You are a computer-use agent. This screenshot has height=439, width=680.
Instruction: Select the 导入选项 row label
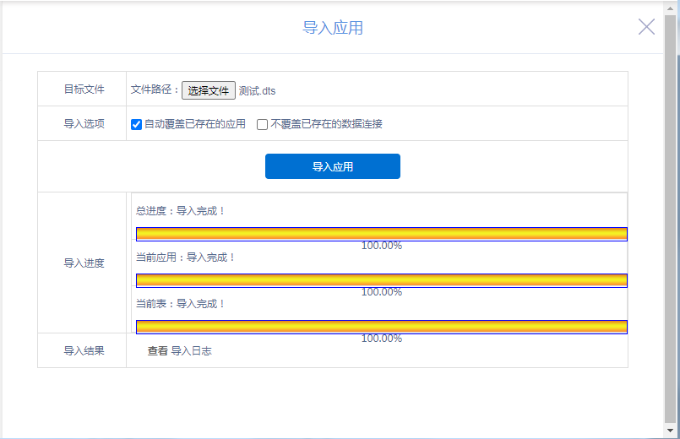[84, 124]
